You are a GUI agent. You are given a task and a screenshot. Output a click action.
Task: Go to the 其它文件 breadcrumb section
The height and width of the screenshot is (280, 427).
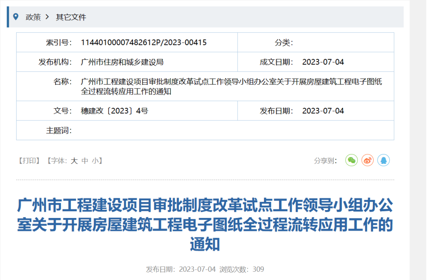tap(71, 17)
